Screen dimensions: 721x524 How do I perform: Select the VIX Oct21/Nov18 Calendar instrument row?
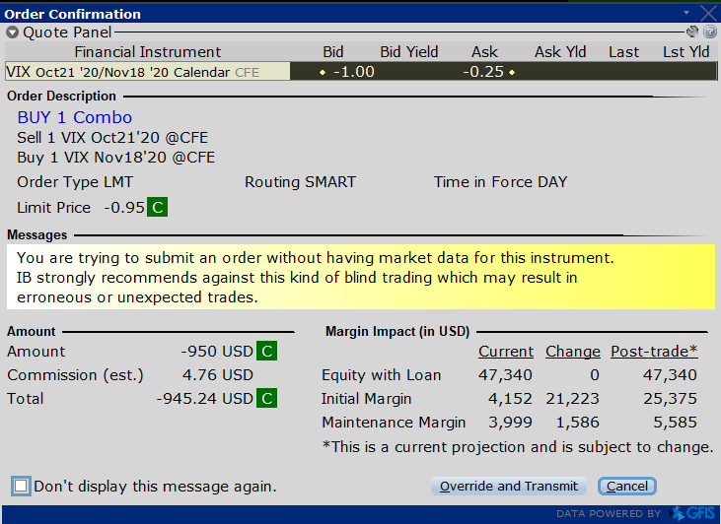tap(361, 72)
